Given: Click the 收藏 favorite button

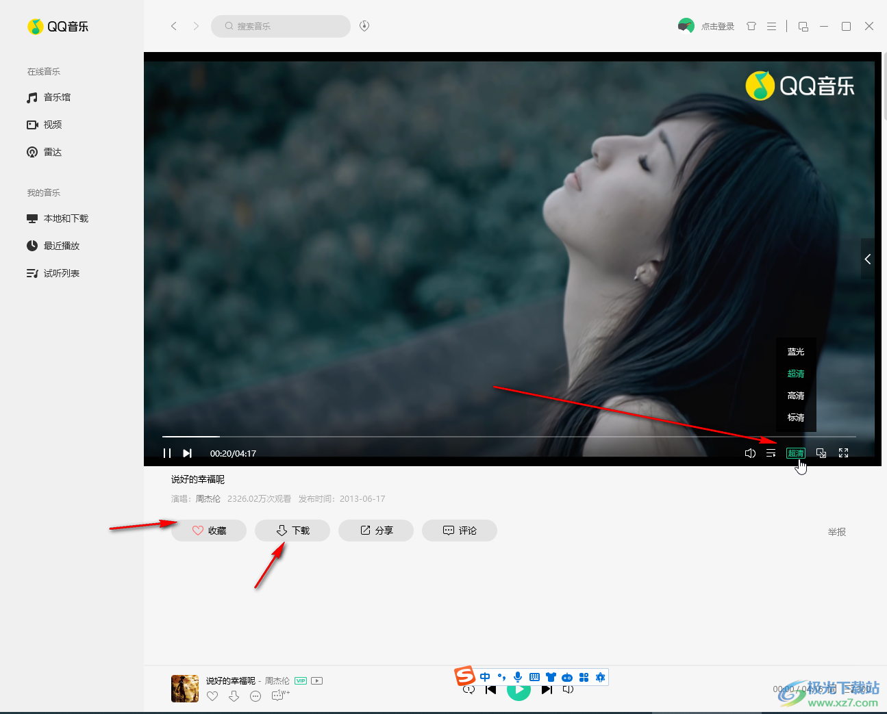Looking at the screenshot, I should point(209,531).
